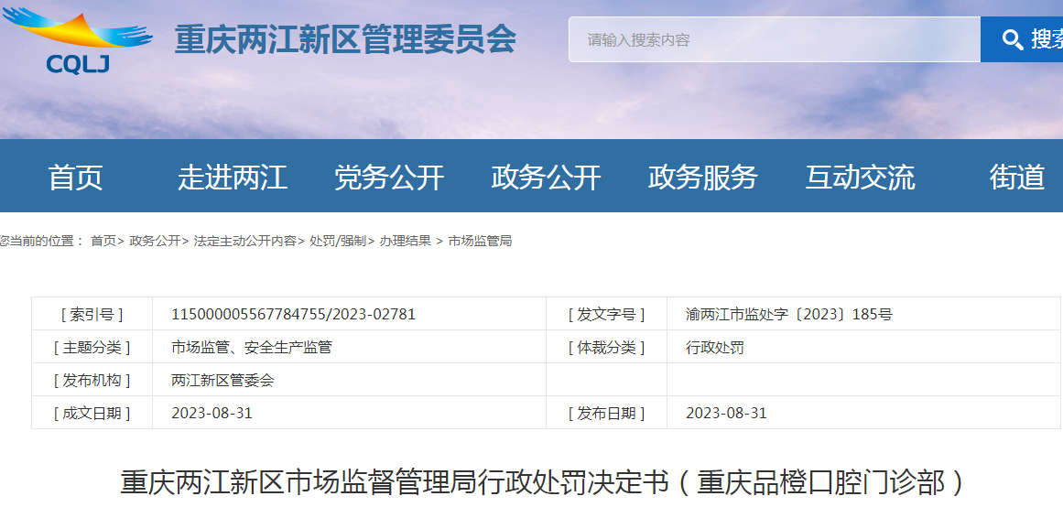Image resolution: width=1063 pixels, height=507 pixels.
Task: Click the 市场监管、安全生产监管 category value
Action: tap(252, 347)
